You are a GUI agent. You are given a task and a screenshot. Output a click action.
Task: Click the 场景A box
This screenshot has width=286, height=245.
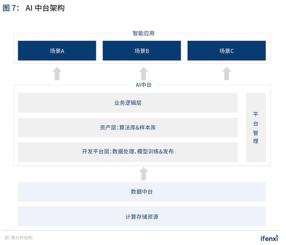pos(57,51)
